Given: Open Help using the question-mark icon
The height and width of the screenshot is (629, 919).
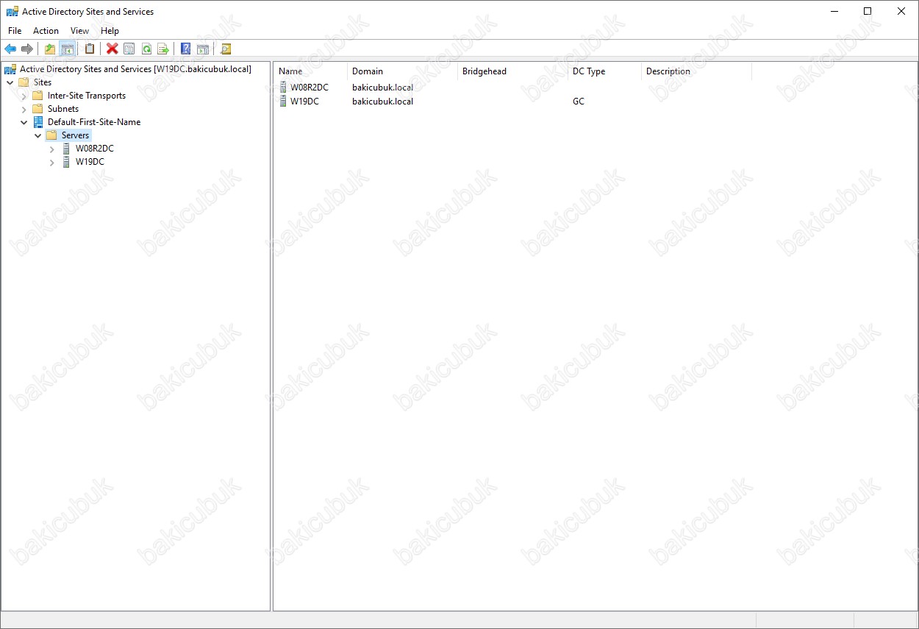Looking at the screenshot, I should pos(186,49).
